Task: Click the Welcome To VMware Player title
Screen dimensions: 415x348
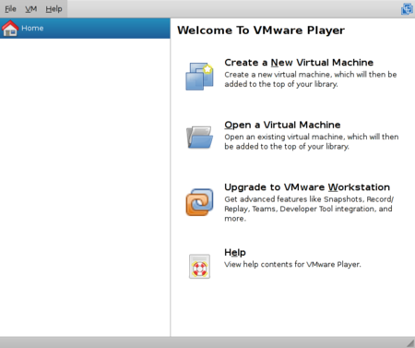Action: click(x=261, y=30)
